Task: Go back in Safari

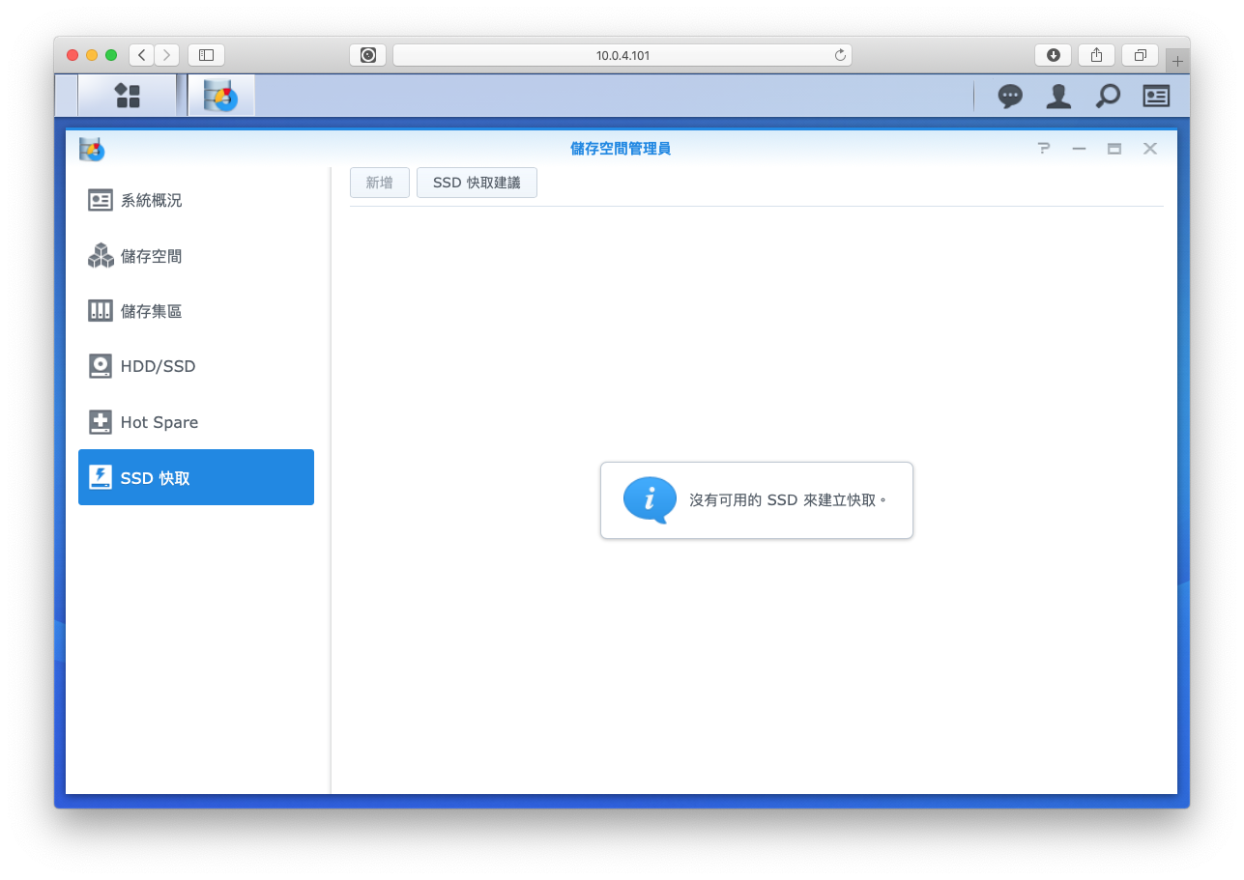Action: click(141, 55)
